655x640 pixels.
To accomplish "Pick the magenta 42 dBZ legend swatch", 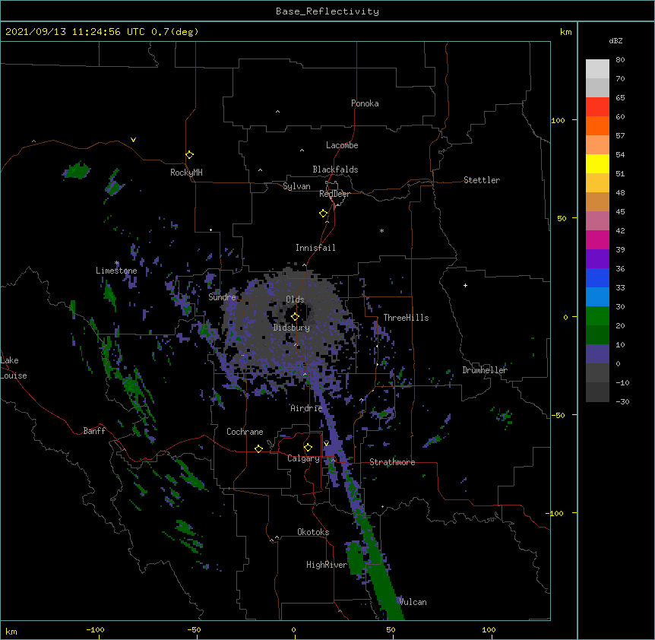I will click(x=597, y=239).
